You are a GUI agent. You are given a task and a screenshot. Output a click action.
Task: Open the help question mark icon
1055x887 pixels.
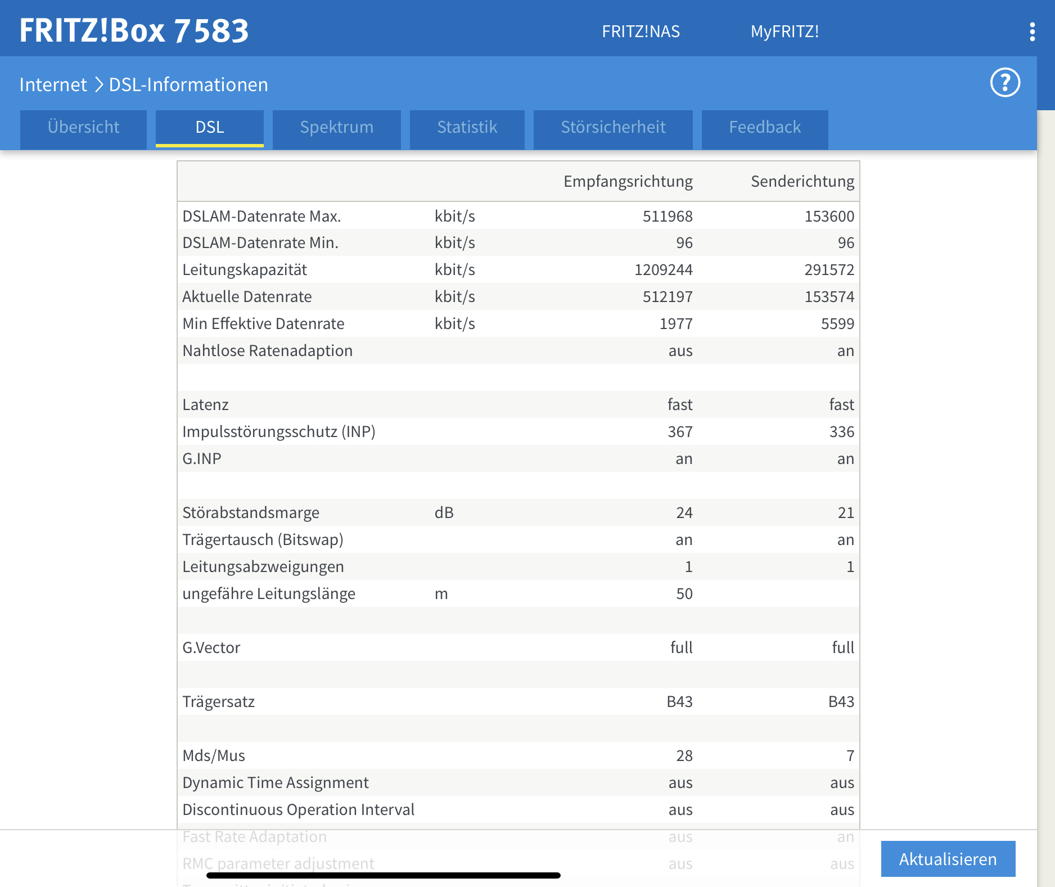[1005, 83]
